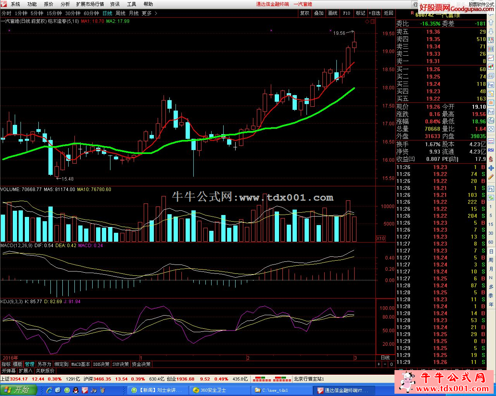Click the green refresh icon in sidebar
Screen dimensions: 496x396
pos(491,198)
